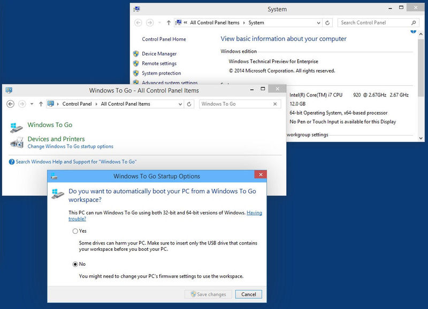Expand the double chevron in System address bar

pyautogui.click(x=185, y=22)
